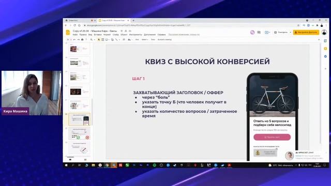Screen dimensions: 331x186
Task: Switch to the first browser tab
Action: pyautogui.click(x=80, y=21)
